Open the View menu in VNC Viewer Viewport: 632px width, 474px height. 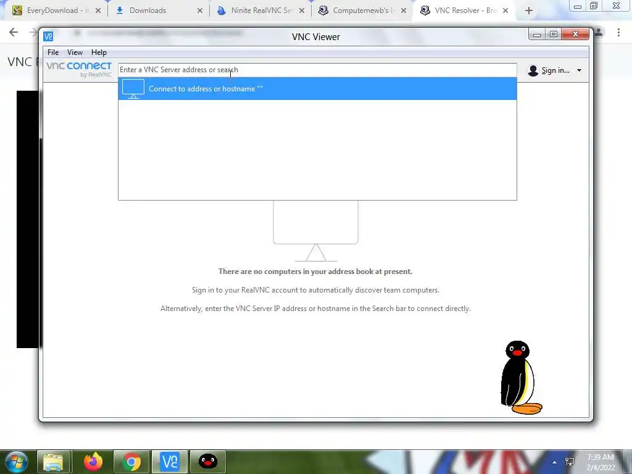click(x=75, y=52)
